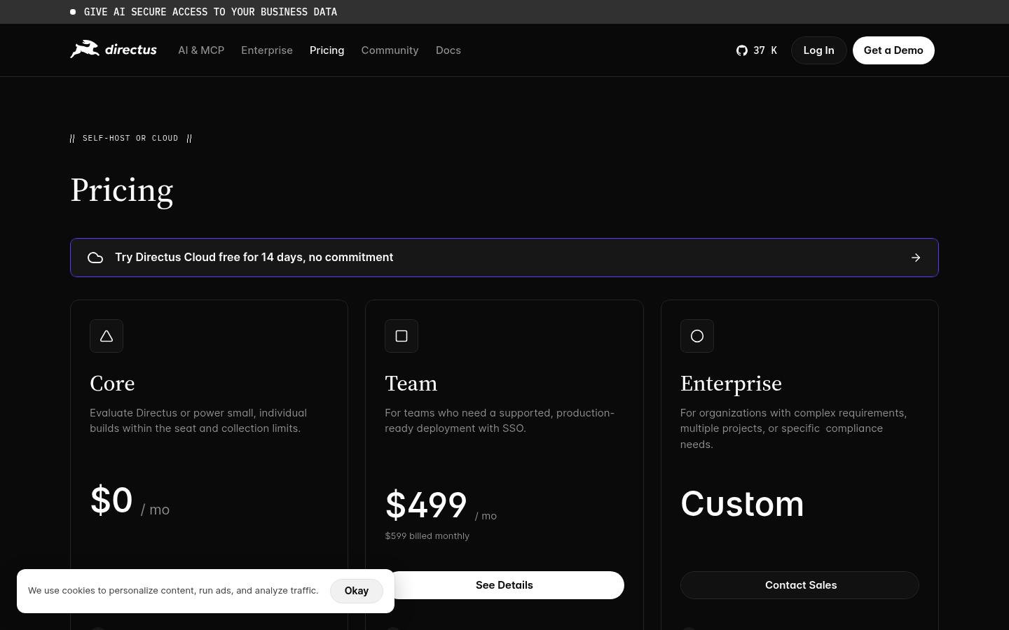Click the Get a Demo button
The image size is (1009, 630).
click(893, 50)
